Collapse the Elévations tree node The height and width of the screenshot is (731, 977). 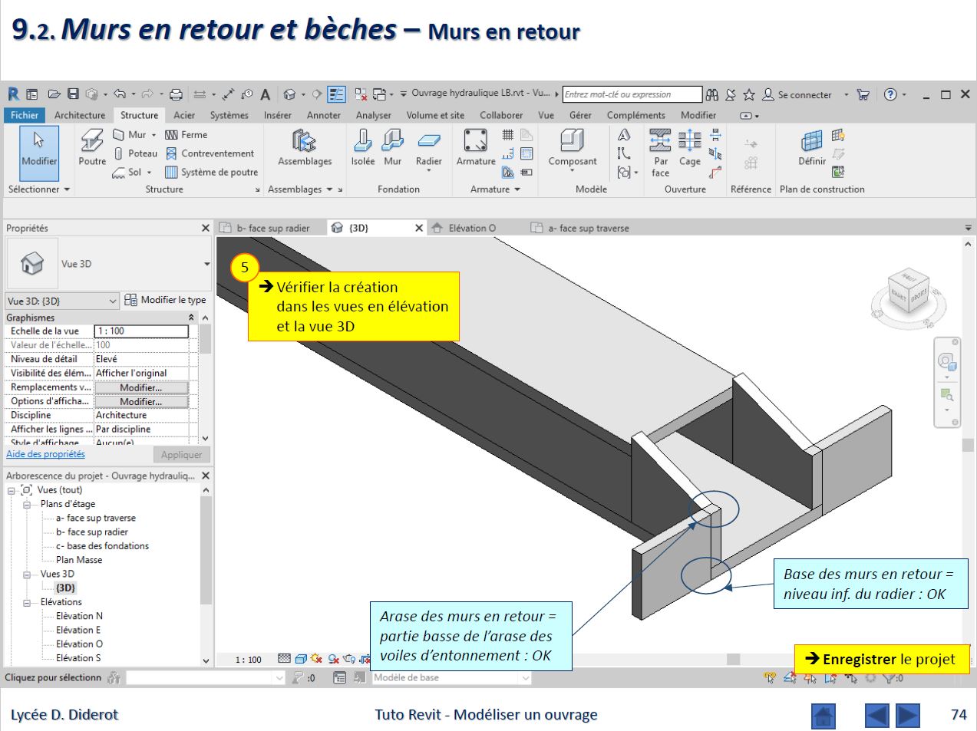click(x=27, y=603)
